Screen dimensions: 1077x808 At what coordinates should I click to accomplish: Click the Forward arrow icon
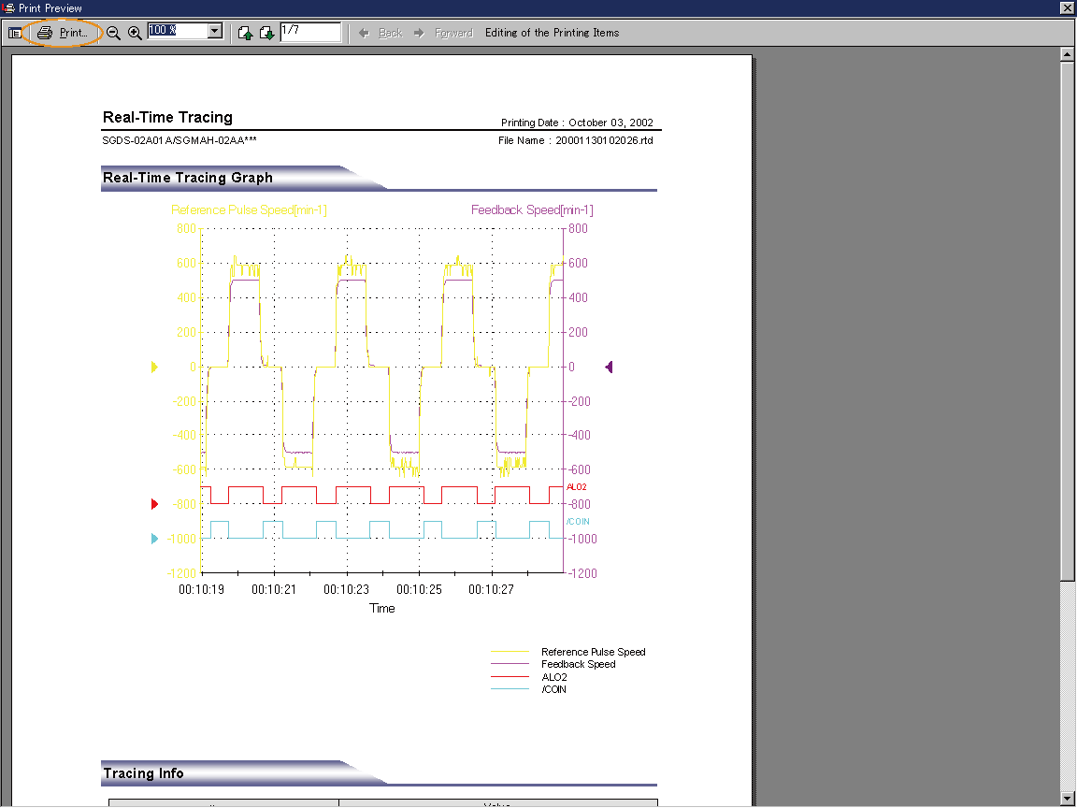click(x=421, y=33)
